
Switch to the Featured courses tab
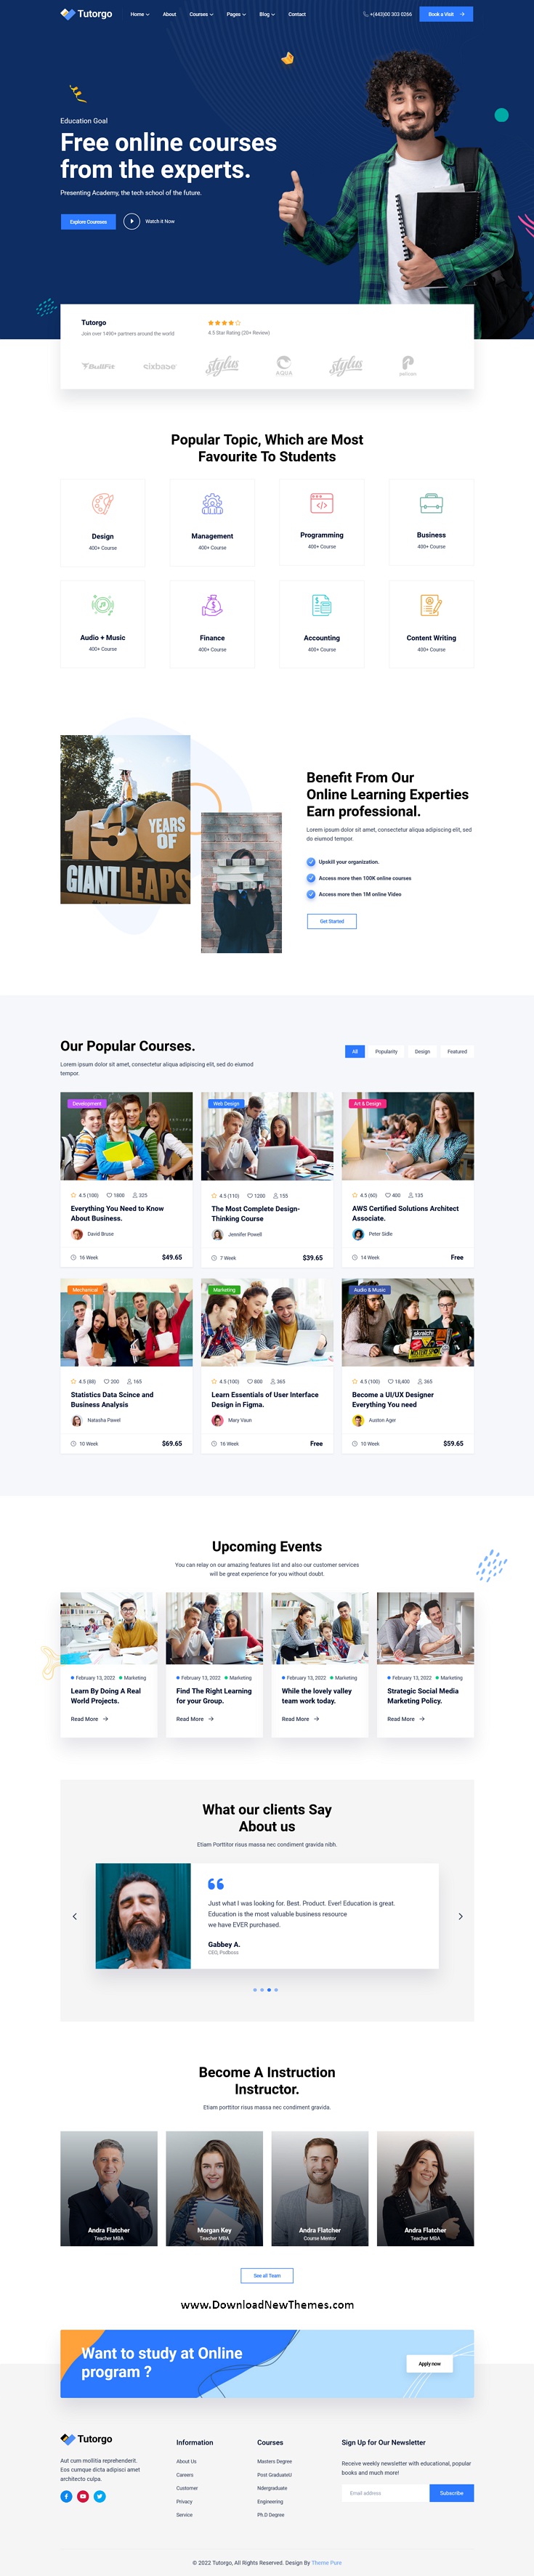457,1051
